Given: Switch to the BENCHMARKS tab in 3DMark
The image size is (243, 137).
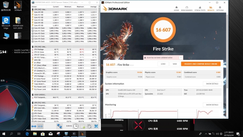Looking at the screenshot, I should pos(187,9).
